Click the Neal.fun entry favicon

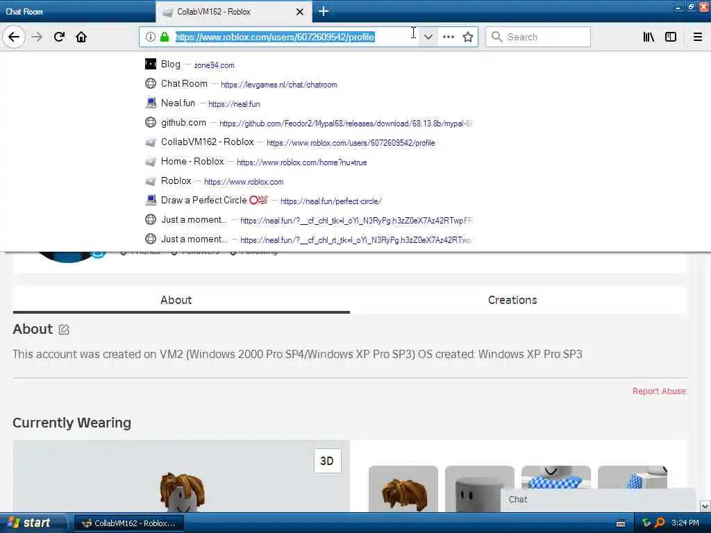tap(151, 103)
